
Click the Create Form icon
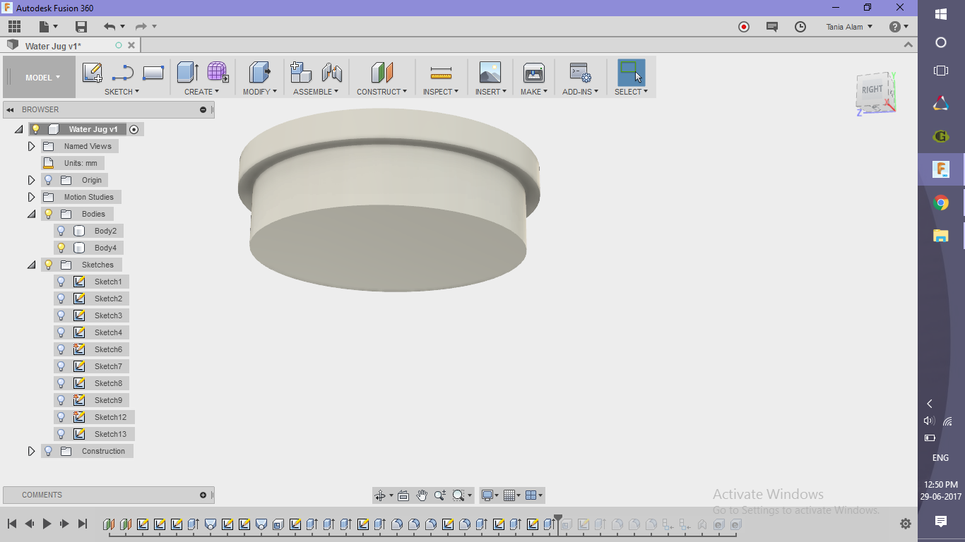tap(218, 73)
